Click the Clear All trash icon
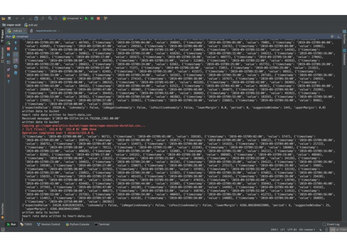 [15, 72]
